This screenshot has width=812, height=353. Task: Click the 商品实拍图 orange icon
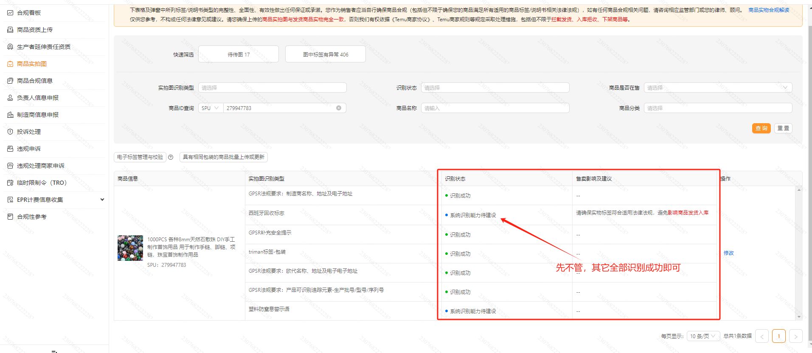coord(10,64)
